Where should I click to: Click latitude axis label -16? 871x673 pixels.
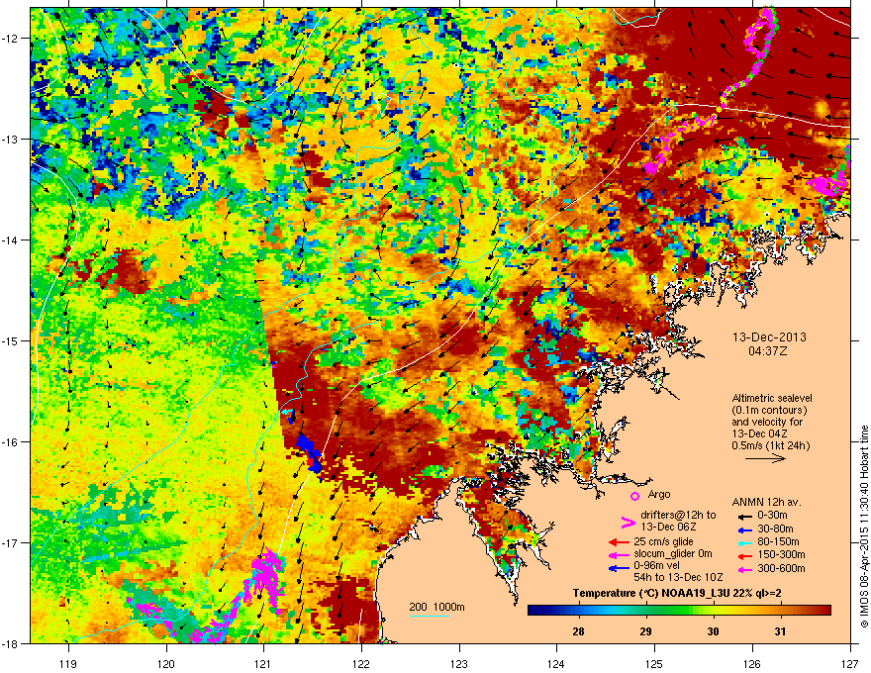pos(10,442)
